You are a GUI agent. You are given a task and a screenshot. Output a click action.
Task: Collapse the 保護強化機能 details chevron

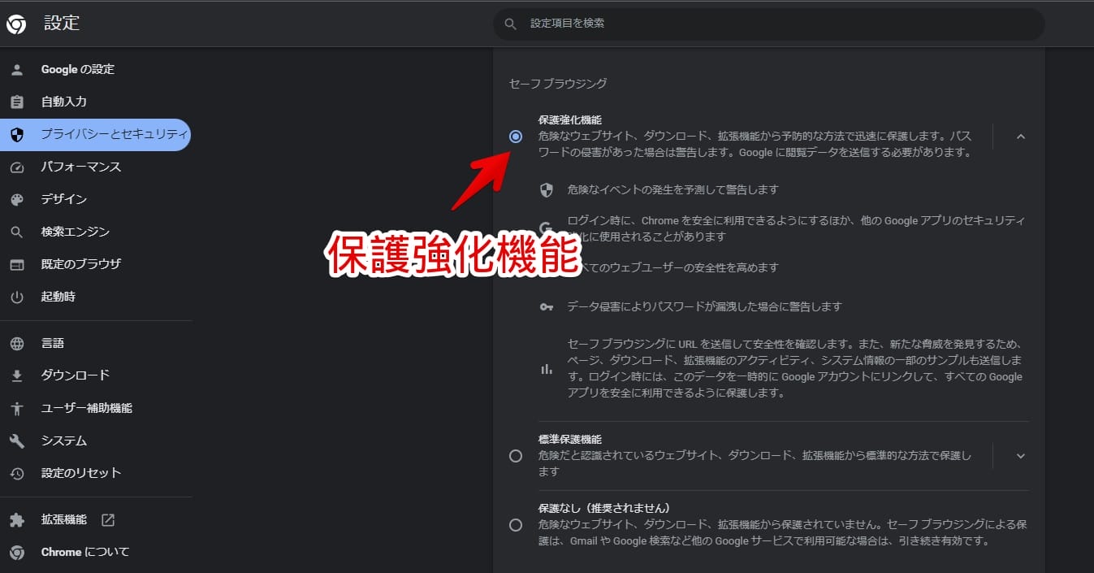pyautogui.click(x=1021, y=137)
